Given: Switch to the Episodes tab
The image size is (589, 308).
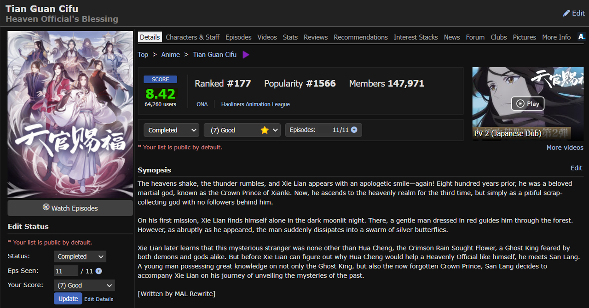Looking at the screenshot, I should pos(238,37).
